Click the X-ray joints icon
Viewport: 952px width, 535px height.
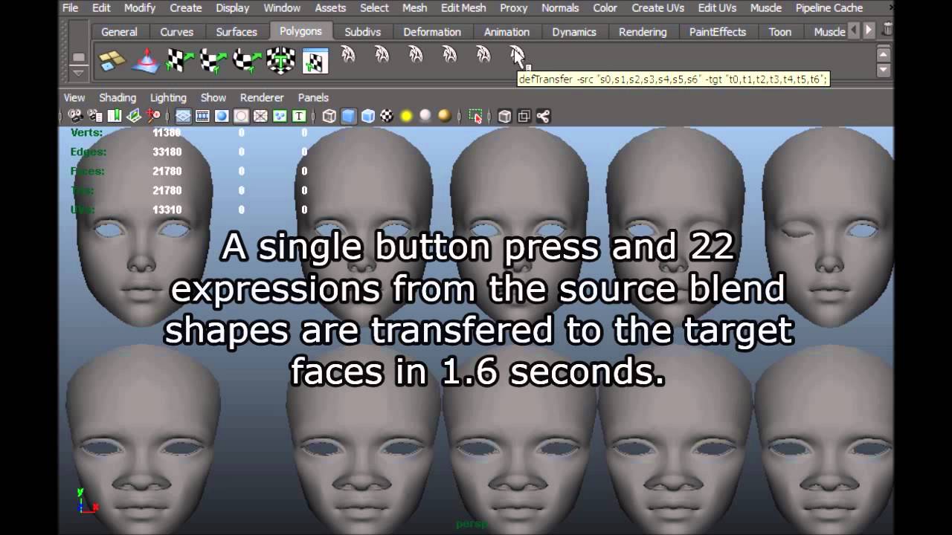[x=543, y=116]
